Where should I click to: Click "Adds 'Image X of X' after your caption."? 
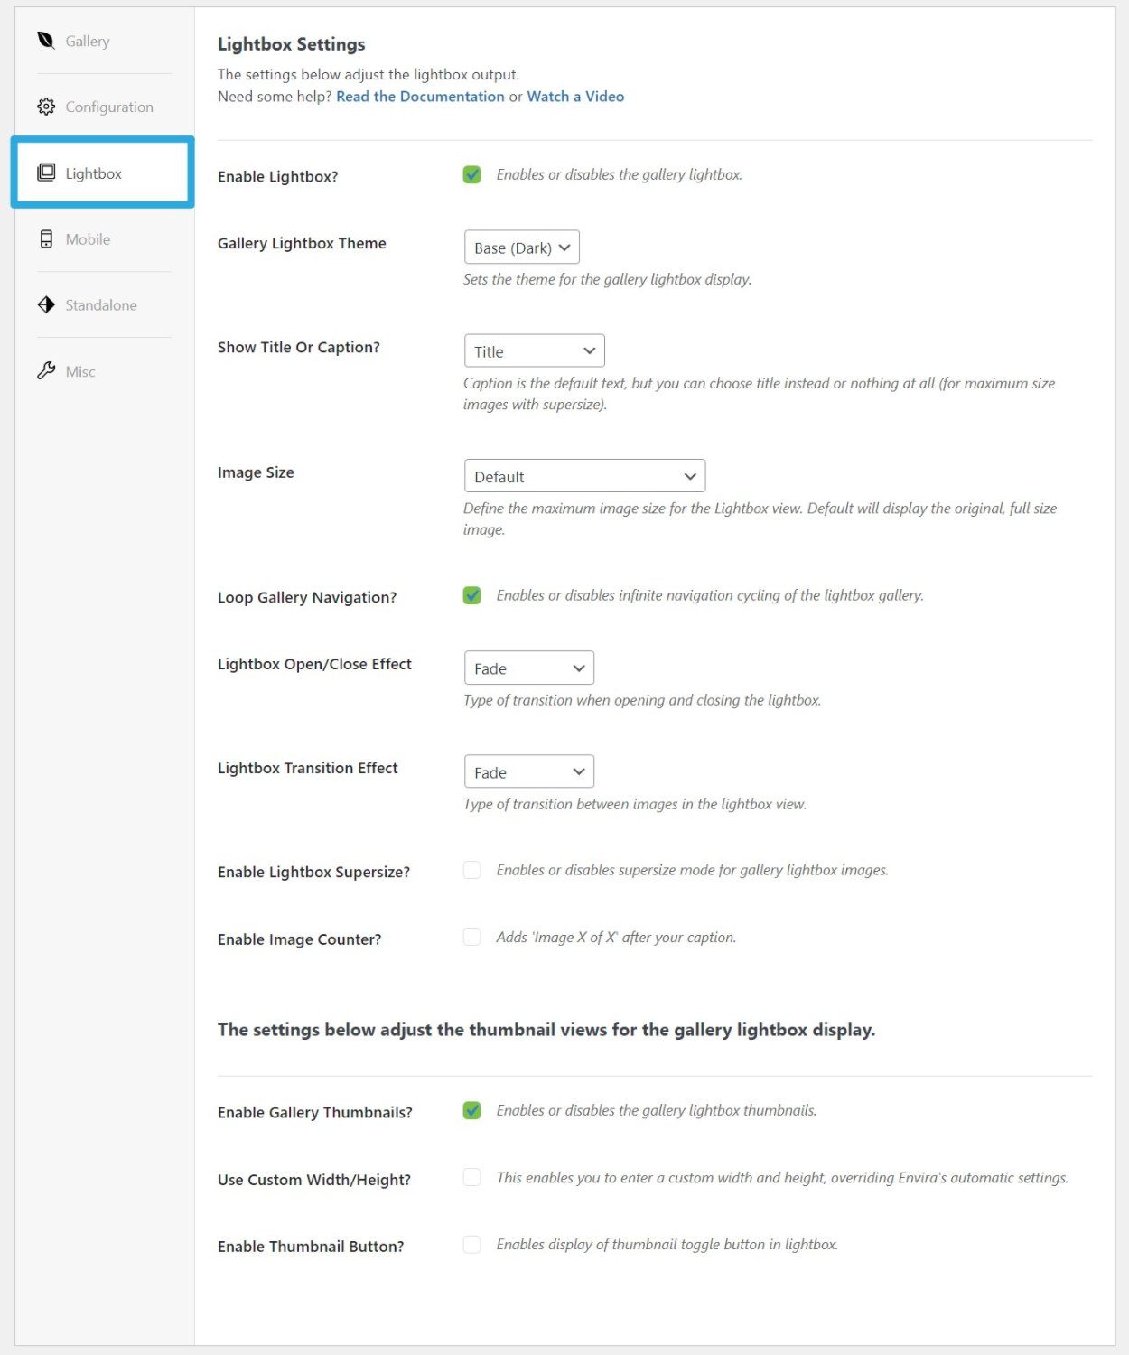[616, 937]
